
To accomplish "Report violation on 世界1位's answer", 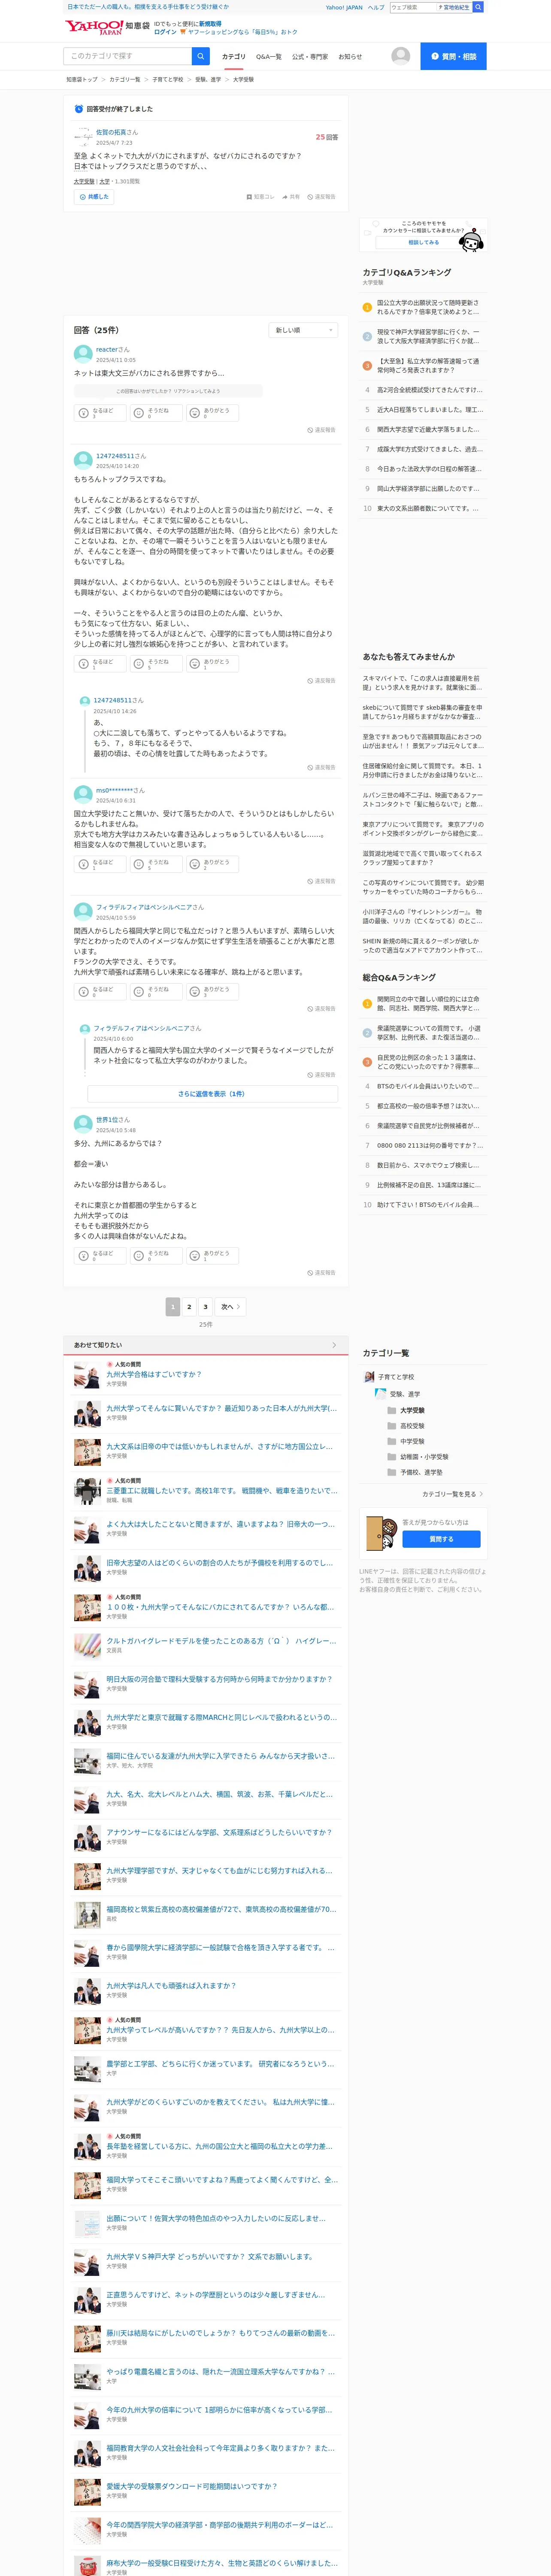I will pos(322,1273).
